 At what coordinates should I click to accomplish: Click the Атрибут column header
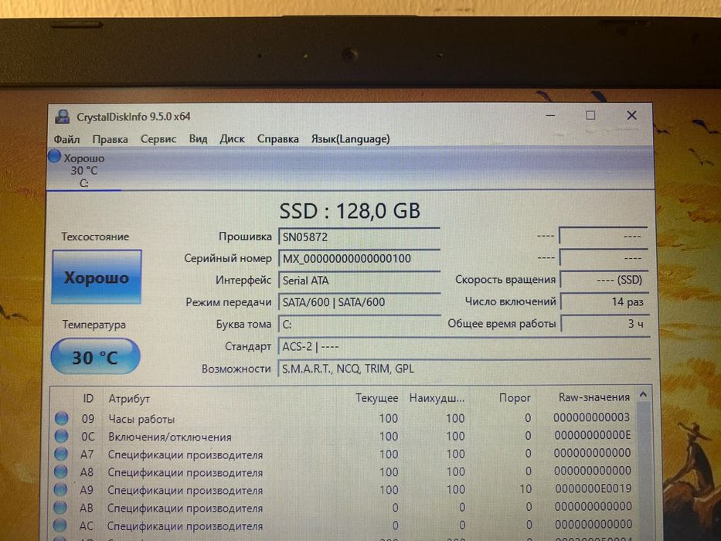click(x=129, y=398)
